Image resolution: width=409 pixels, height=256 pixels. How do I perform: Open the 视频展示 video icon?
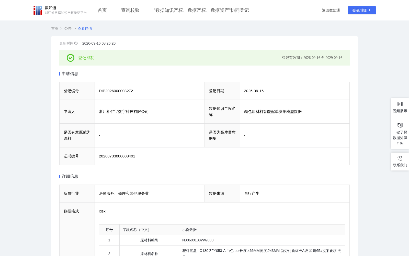(x=400, y=104)
